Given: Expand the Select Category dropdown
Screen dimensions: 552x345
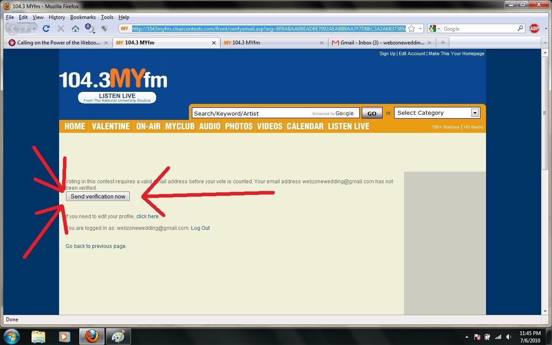Looking at the screenshot, I should pyautogui.click(x=475, y=113).
